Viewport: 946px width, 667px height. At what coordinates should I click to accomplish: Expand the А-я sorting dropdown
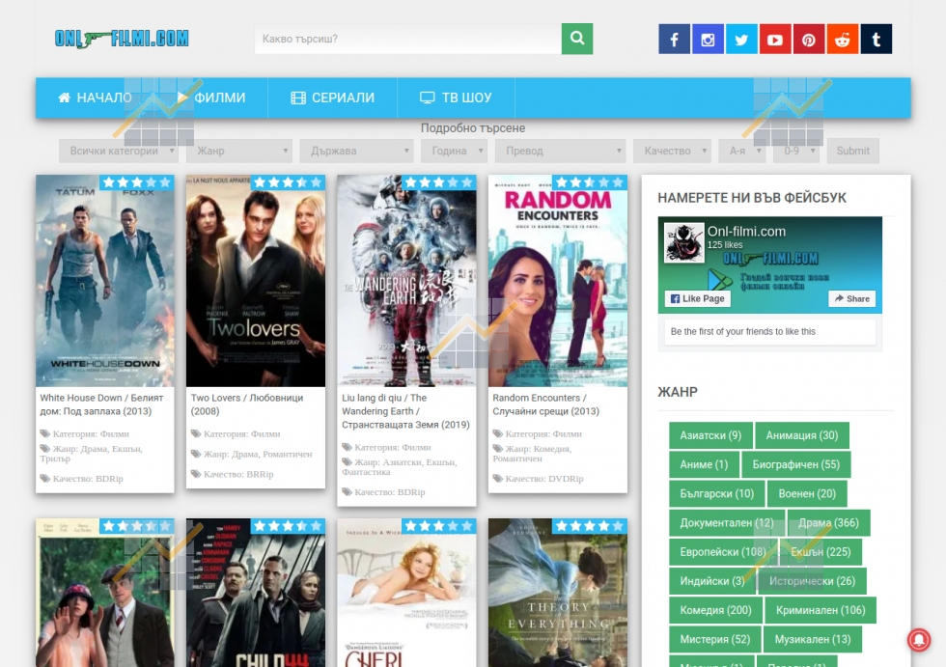point(742,151)
